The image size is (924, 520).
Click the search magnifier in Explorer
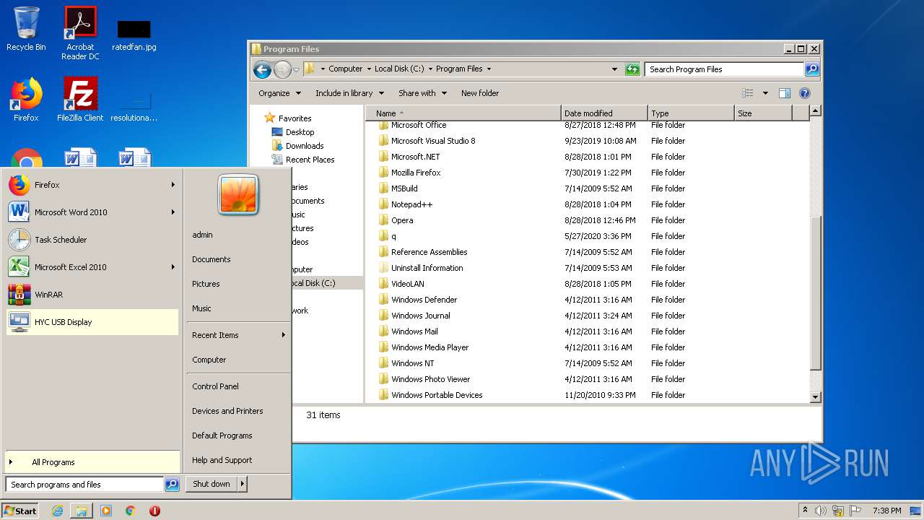click(812, 69)
